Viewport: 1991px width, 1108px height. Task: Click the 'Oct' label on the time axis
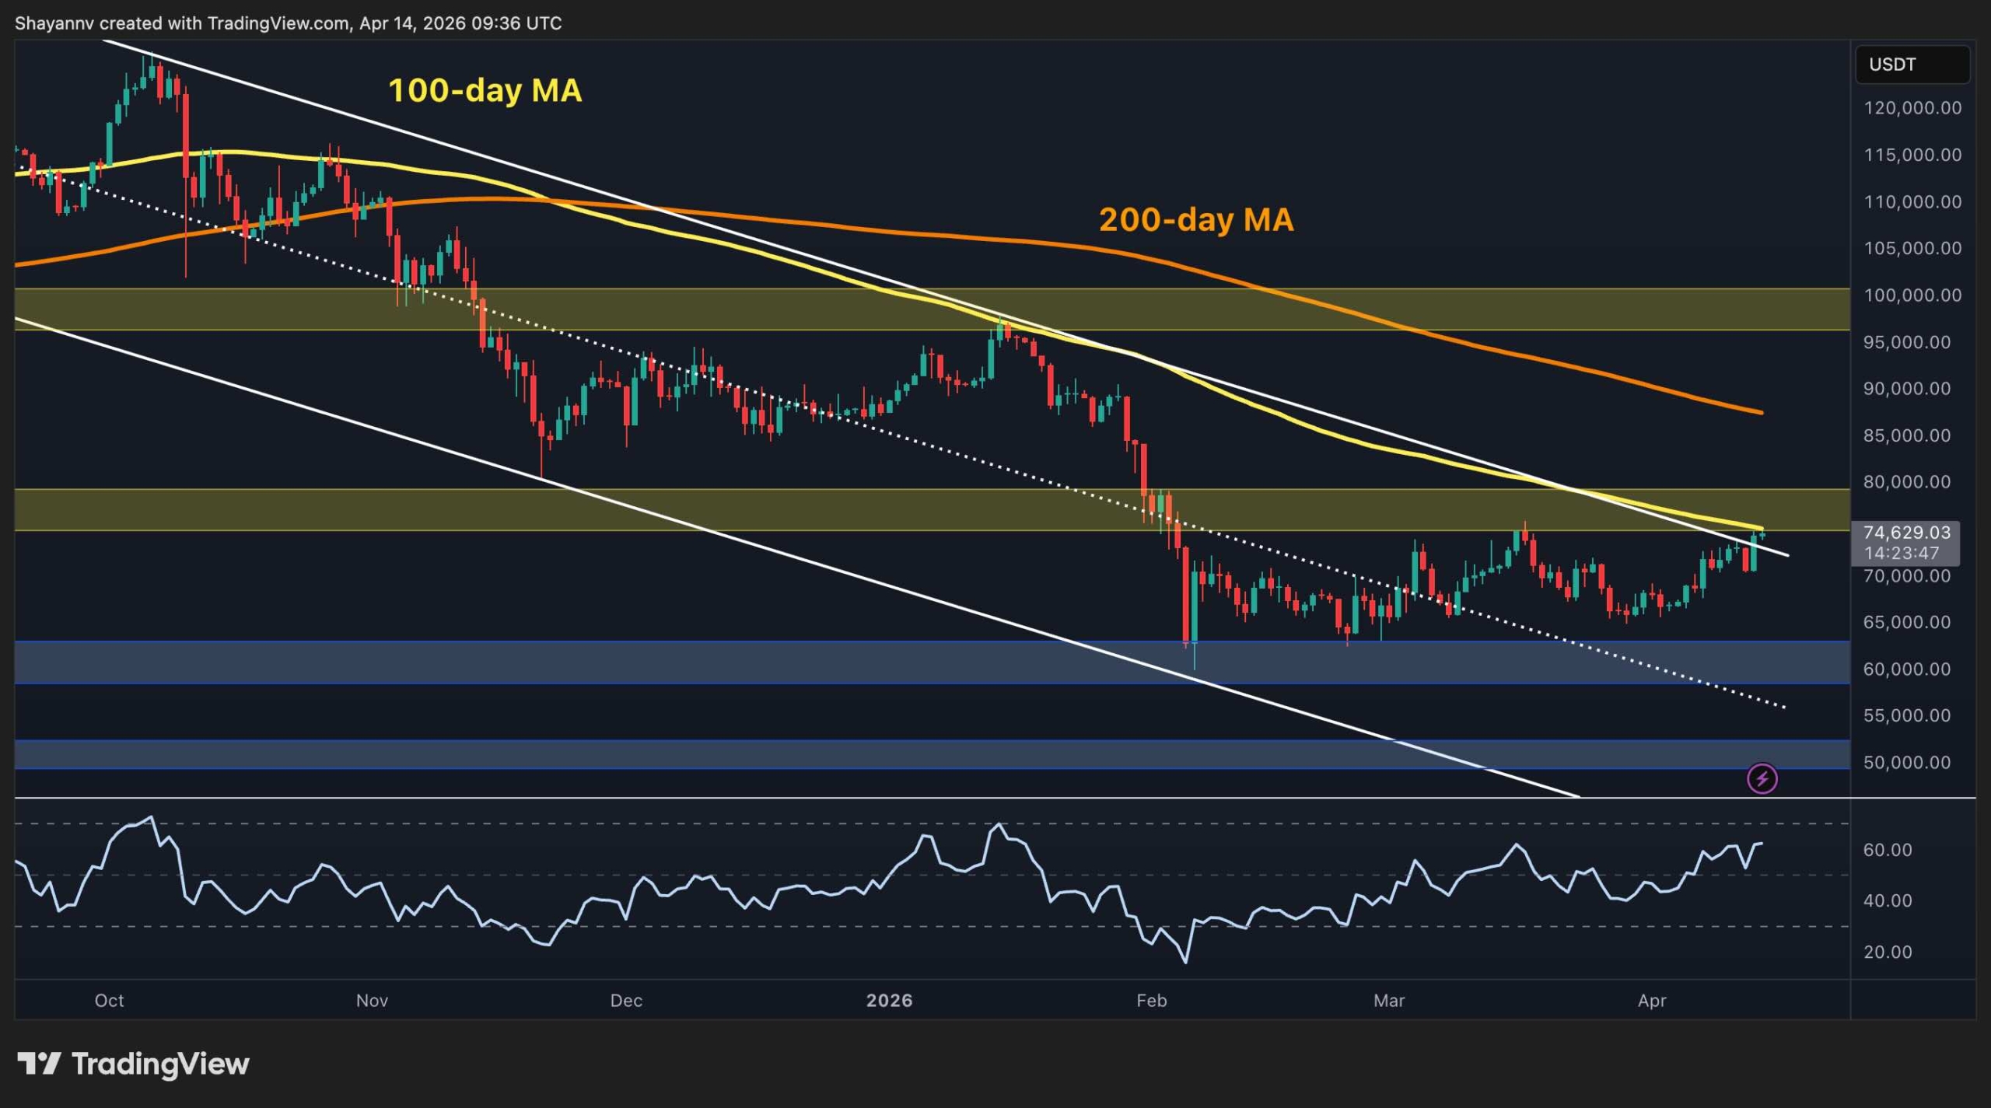tap(110, 1001)
